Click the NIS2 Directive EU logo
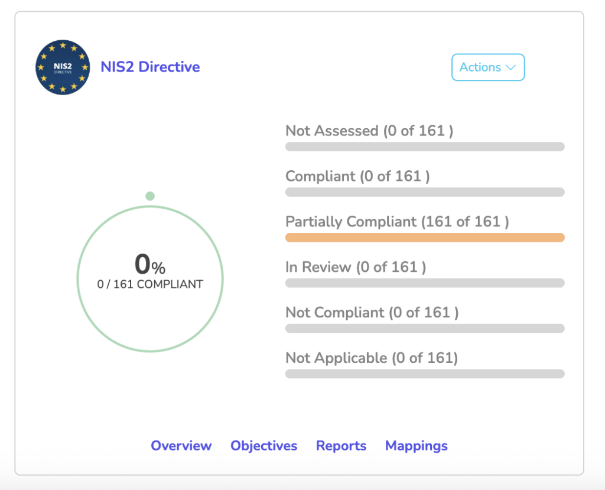 63,67
